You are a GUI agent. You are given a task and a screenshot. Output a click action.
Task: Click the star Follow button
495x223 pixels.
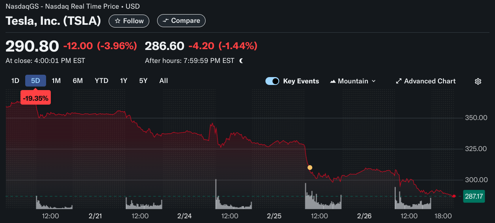(x=129, y=21)
